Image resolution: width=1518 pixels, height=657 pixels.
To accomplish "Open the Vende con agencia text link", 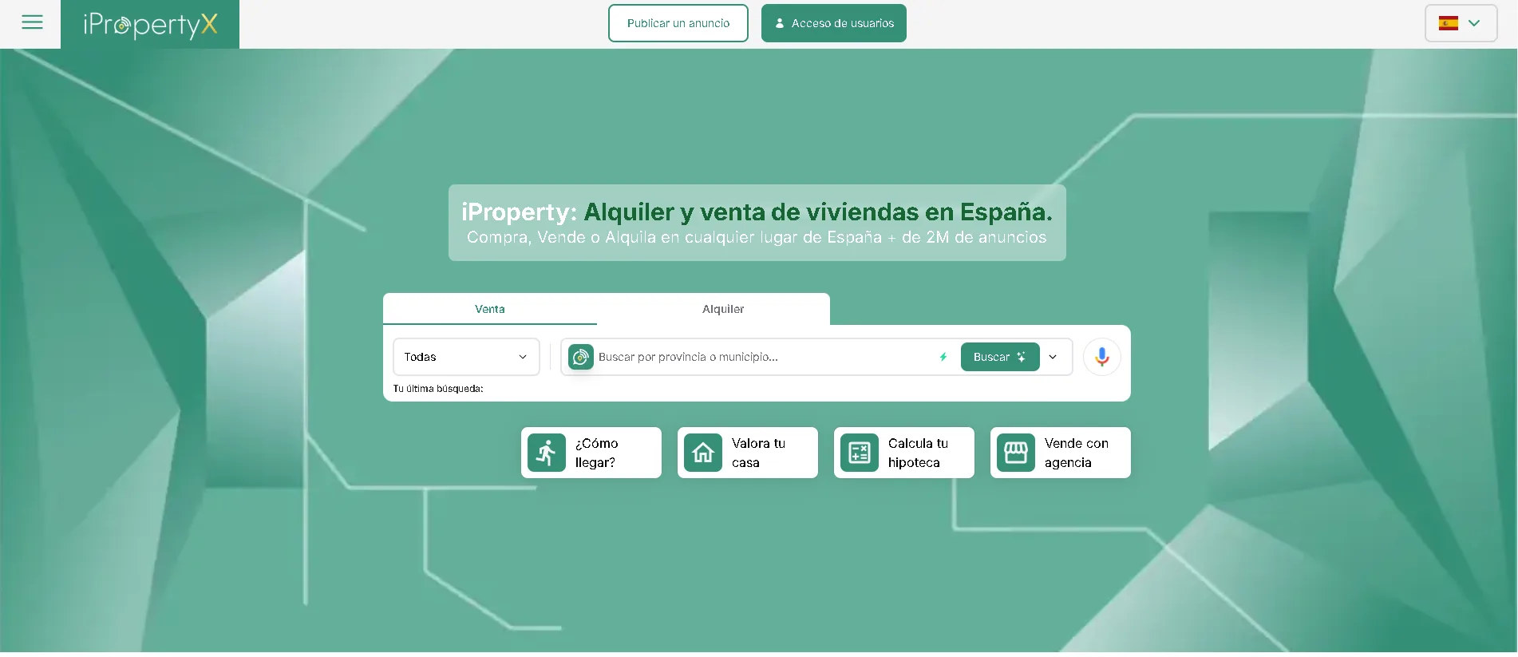I will coord(1076,453).
